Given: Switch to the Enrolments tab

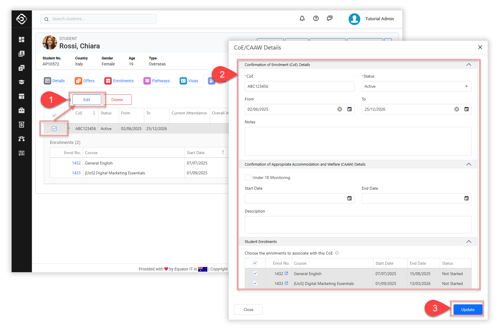Looking at the screenshot, I should (x=119, y=81).
